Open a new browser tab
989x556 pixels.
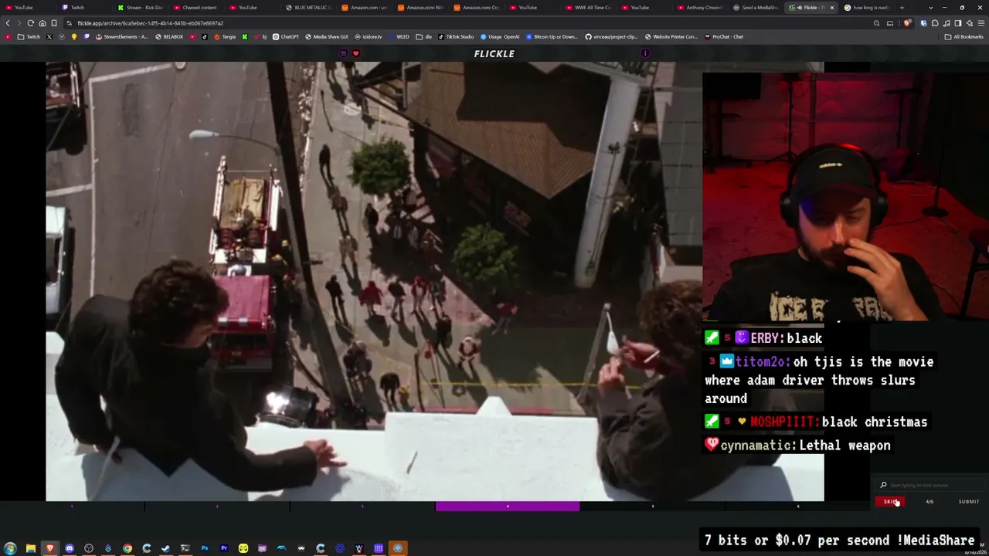coord(902,8)
